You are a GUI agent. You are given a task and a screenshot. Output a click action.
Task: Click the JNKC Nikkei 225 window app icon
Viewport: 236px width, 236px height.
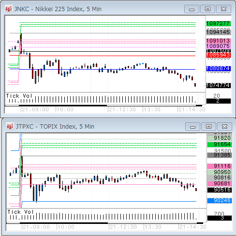[x=9, y=9]
